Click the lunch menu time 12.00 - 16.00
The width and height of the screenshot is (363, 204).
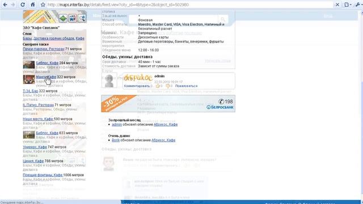[x=149, y=50]
